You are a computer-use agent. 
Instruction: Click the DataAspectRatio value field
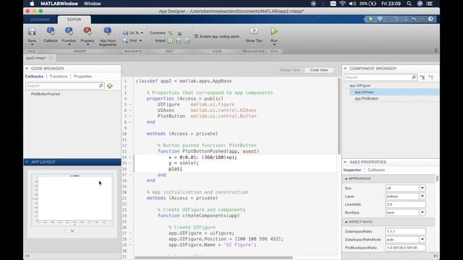(405, 231)
